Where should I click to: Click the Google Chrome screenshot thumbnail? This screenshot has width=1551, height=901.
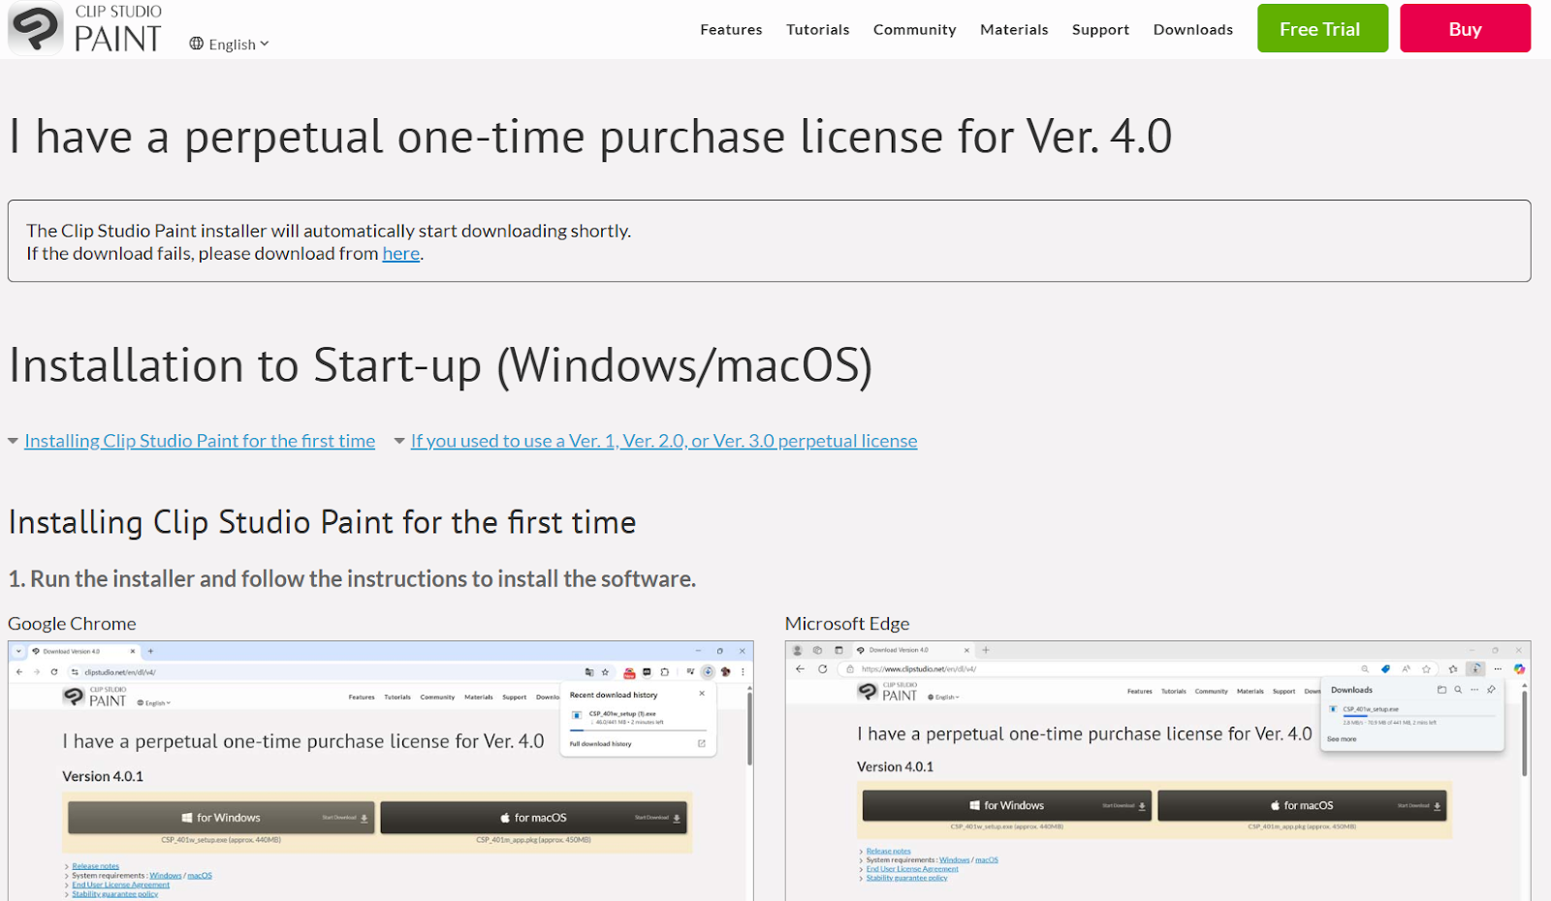coord(381,770)
